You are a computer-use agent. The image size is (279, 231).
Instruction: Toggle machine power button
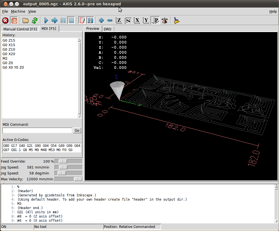point(14,21)
